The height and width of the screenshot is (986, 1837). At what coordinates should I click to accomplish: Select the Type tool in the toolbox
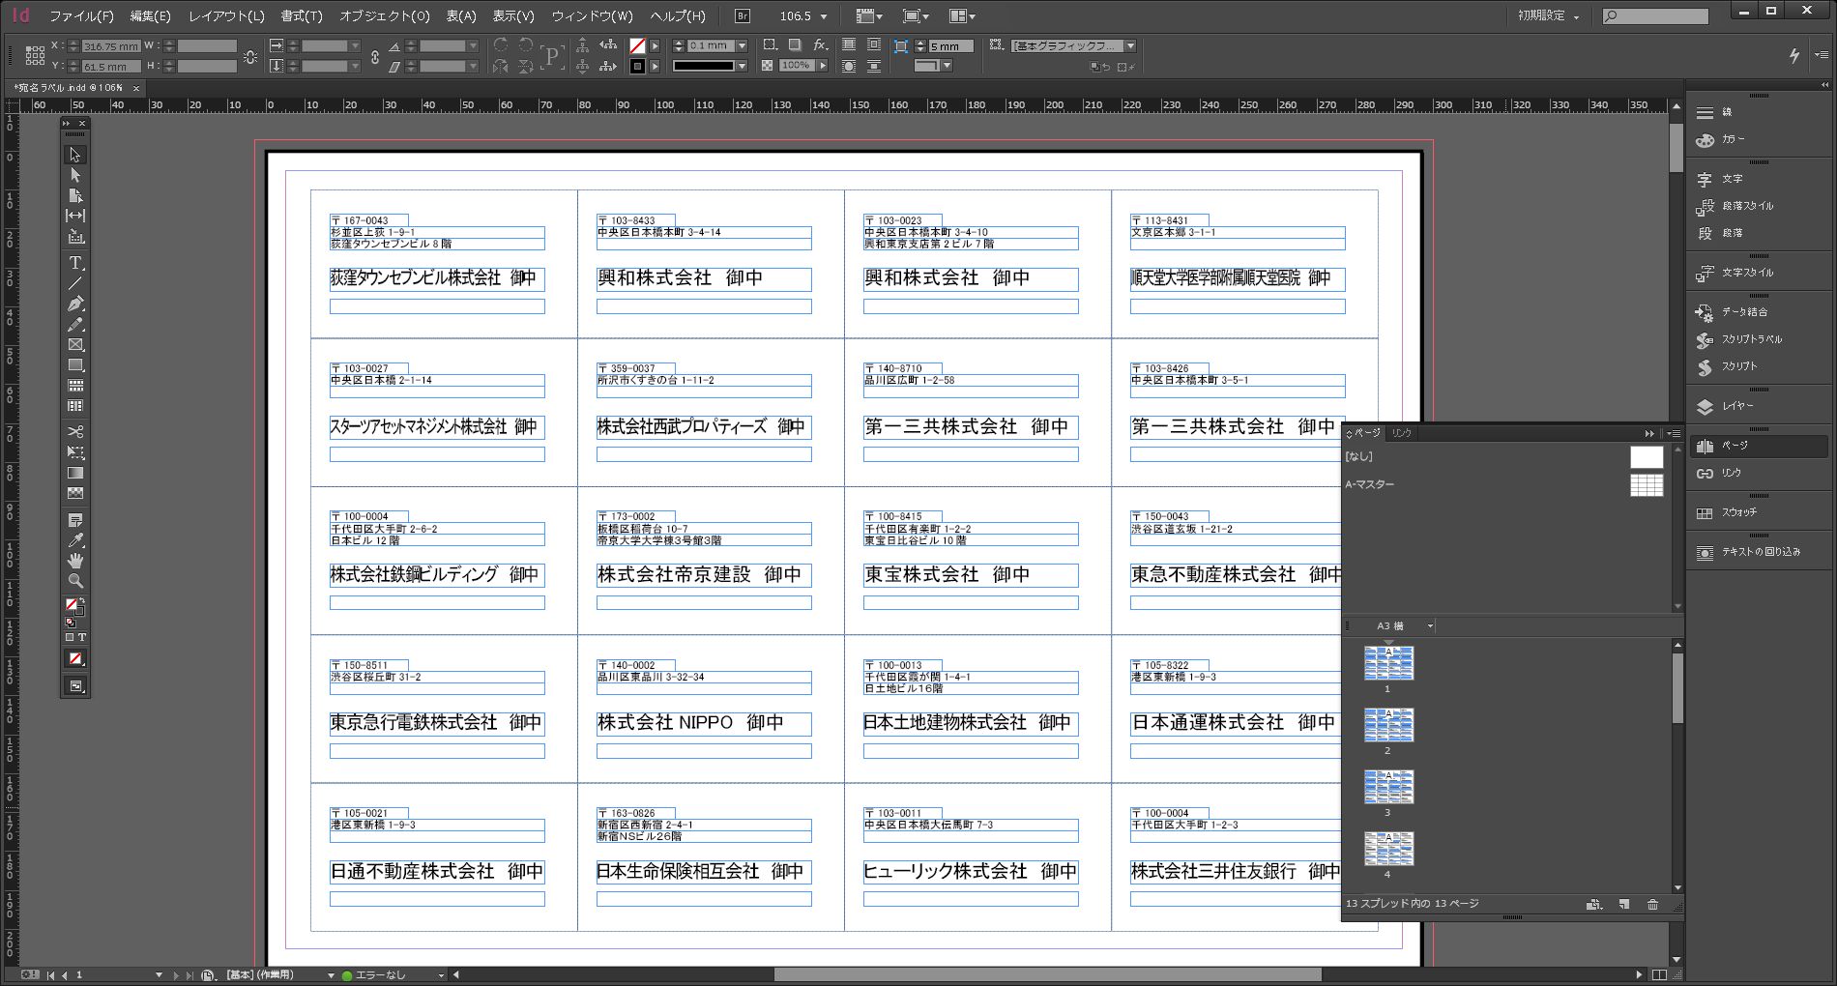(75, 263)
